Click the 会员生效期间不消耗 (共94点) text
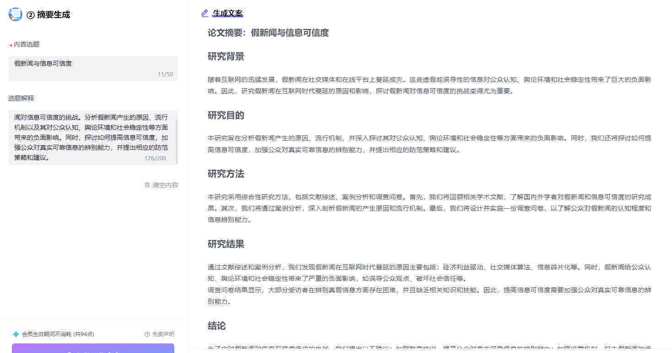 58,334
